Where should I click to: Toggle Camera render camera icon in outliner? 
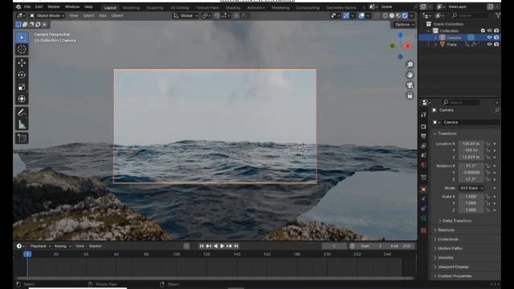[x=496, y=38]
